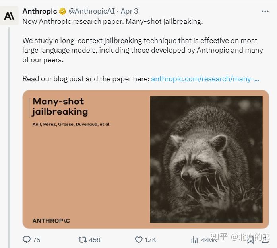Click the reply count 75
The image size is (277, 248).
point(37,240)
